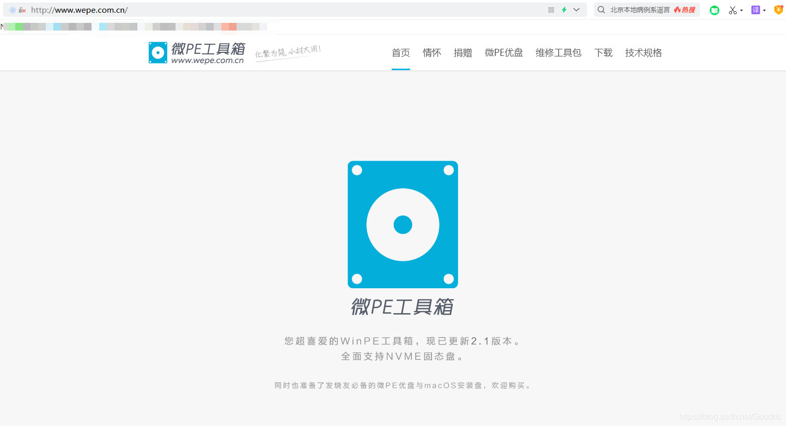786x426 pixels.
Task: Click the 微PE工具箱 header logo icon
Action: point(158,53)
